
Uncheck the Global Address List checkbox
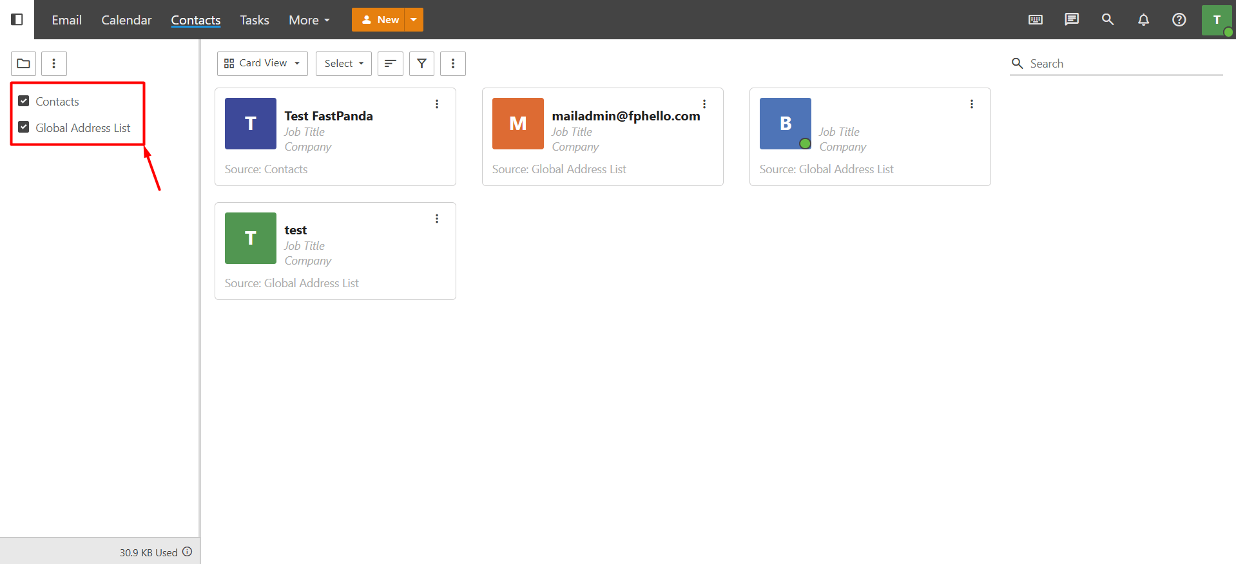tap(24, 127)
